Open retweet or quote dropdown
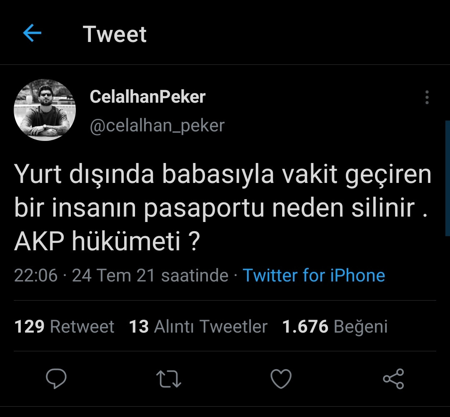 168,379
